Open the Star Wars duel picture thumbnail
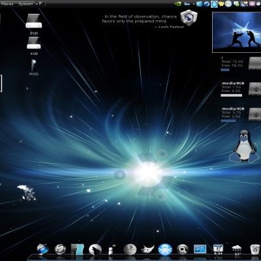This screenshot has width=261, height=261. pyautogui.click(x=237, y=32)
